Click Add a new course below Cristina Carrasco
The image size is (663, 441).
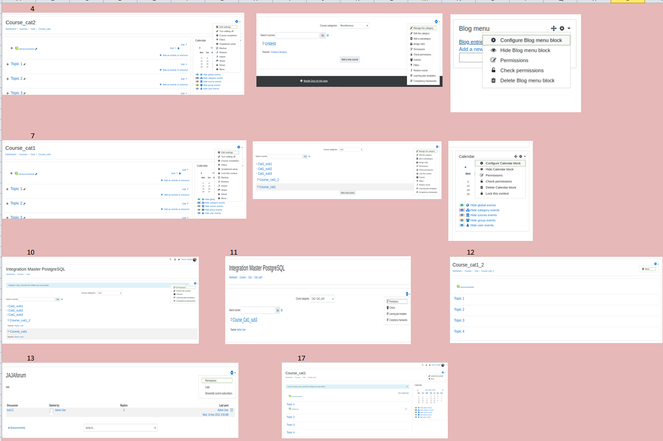point(350,59)
